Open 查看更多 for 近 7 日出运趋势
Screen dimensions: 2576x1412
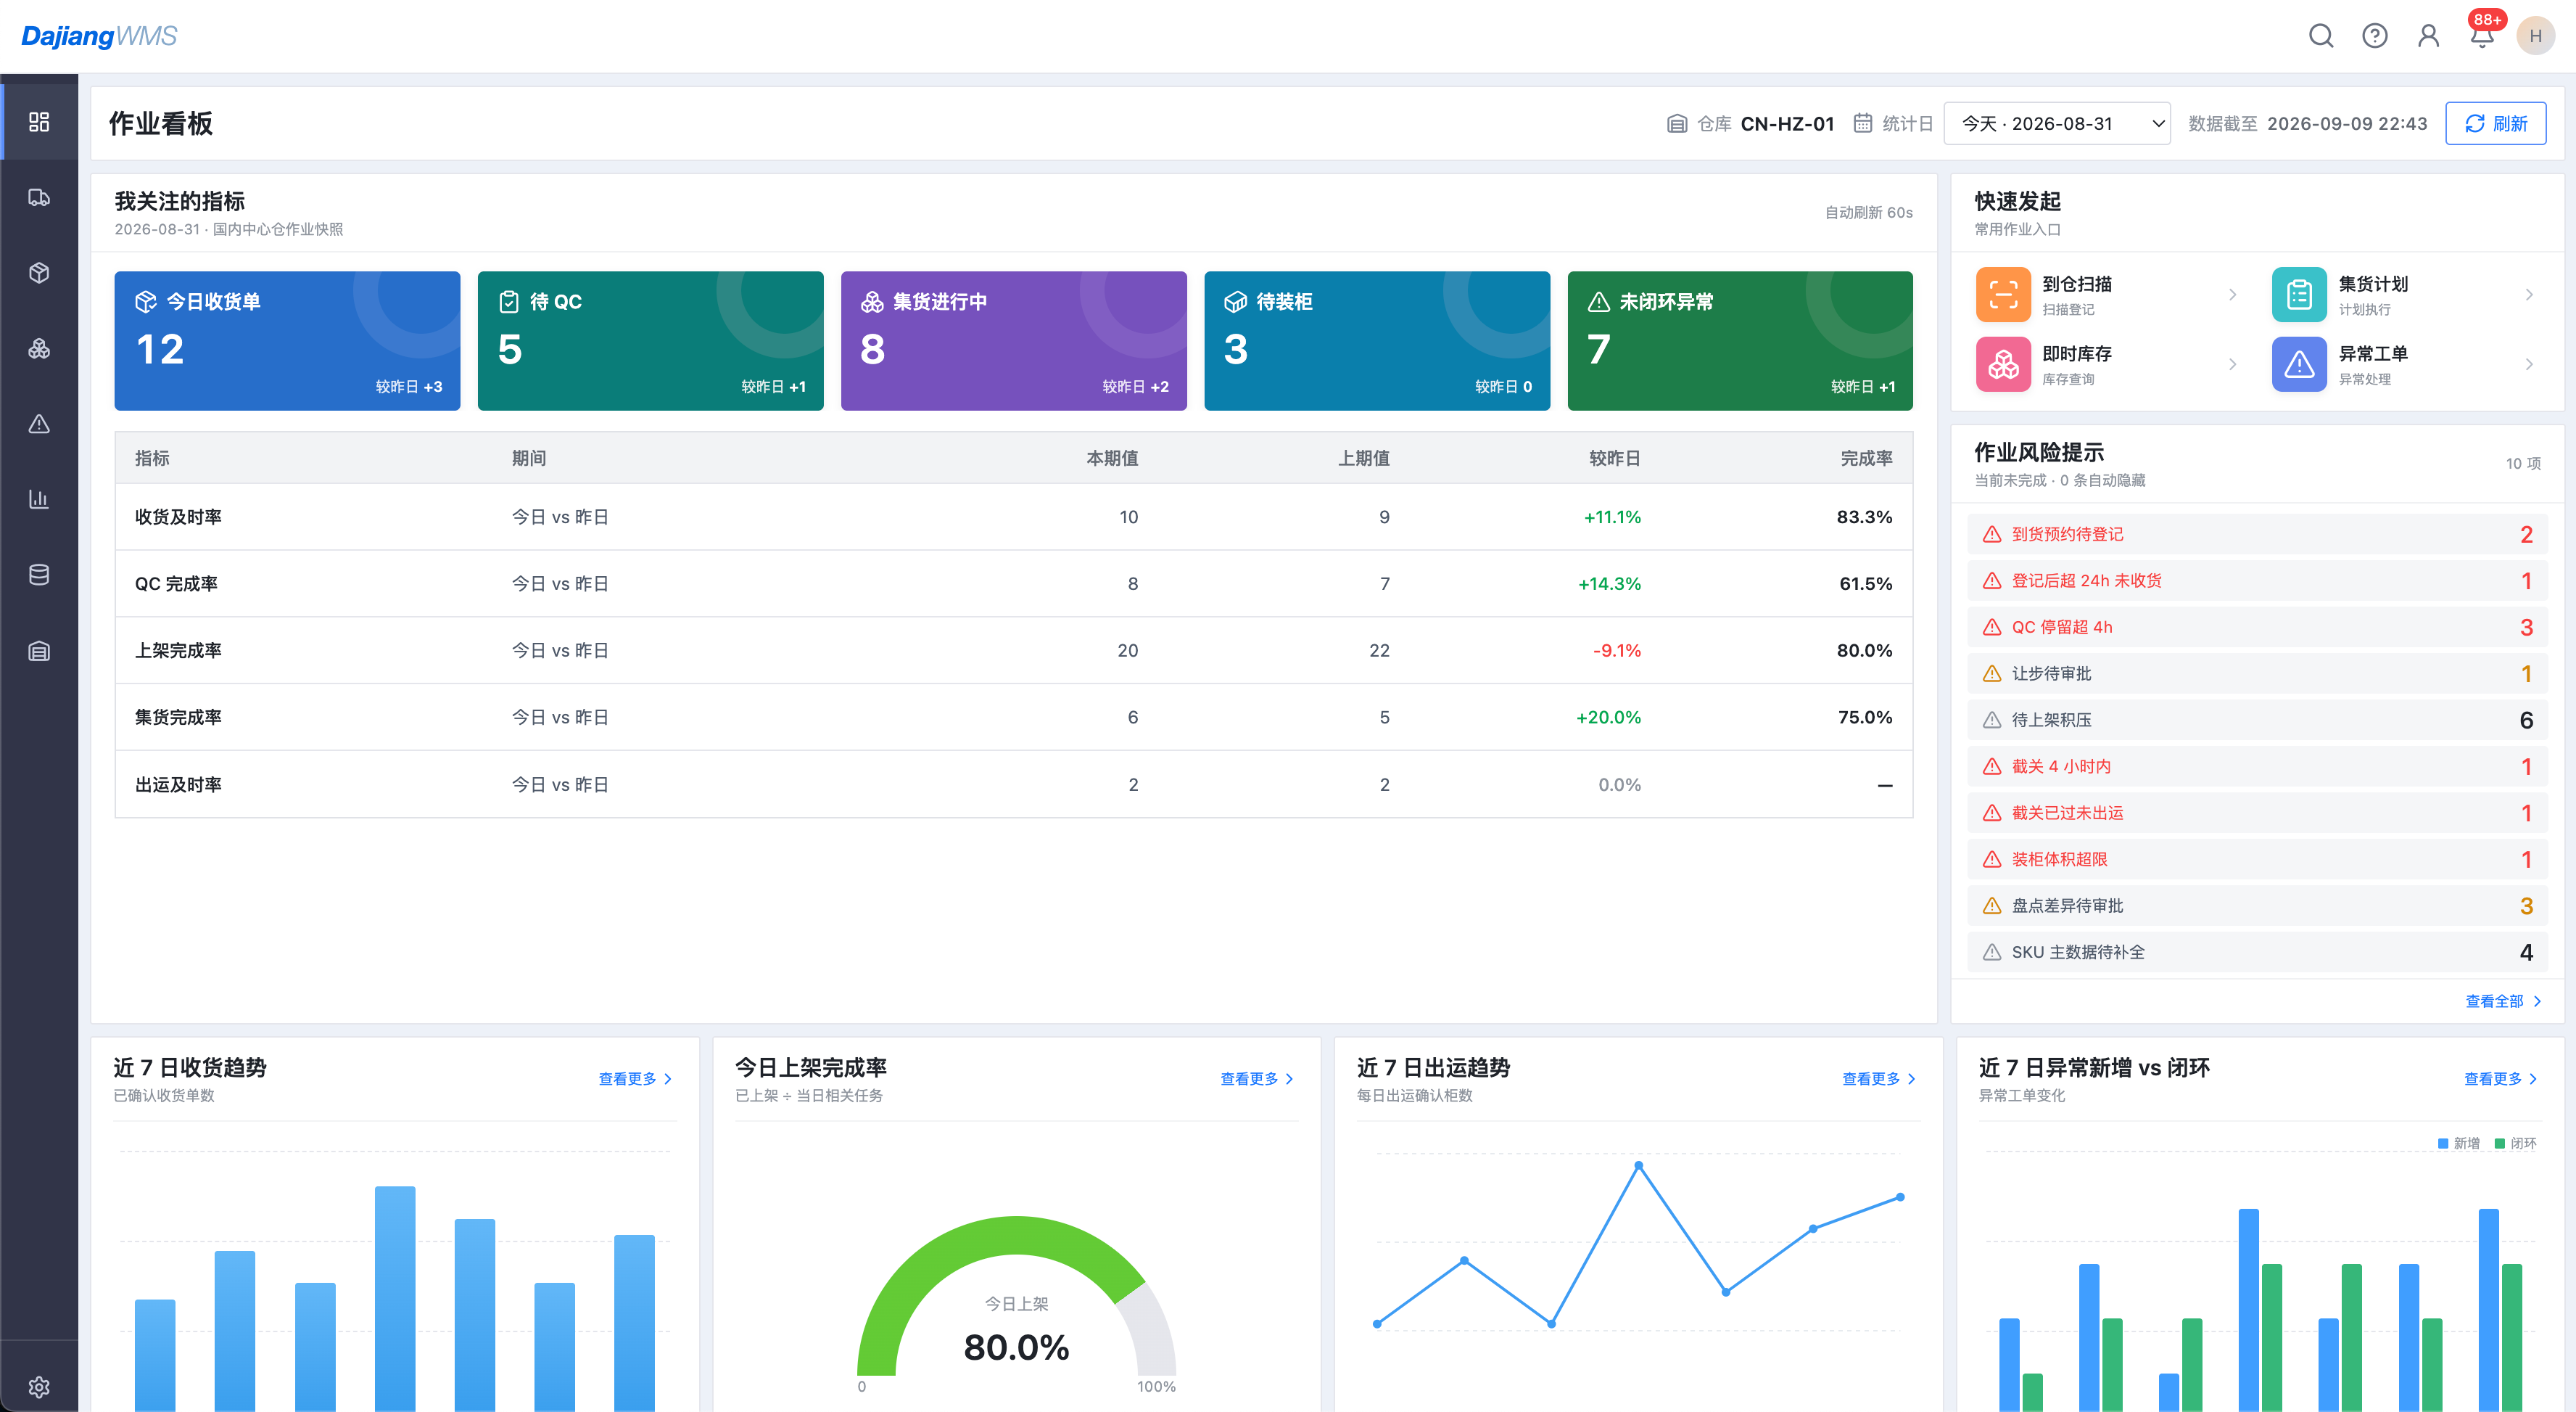point(1880,1079)
